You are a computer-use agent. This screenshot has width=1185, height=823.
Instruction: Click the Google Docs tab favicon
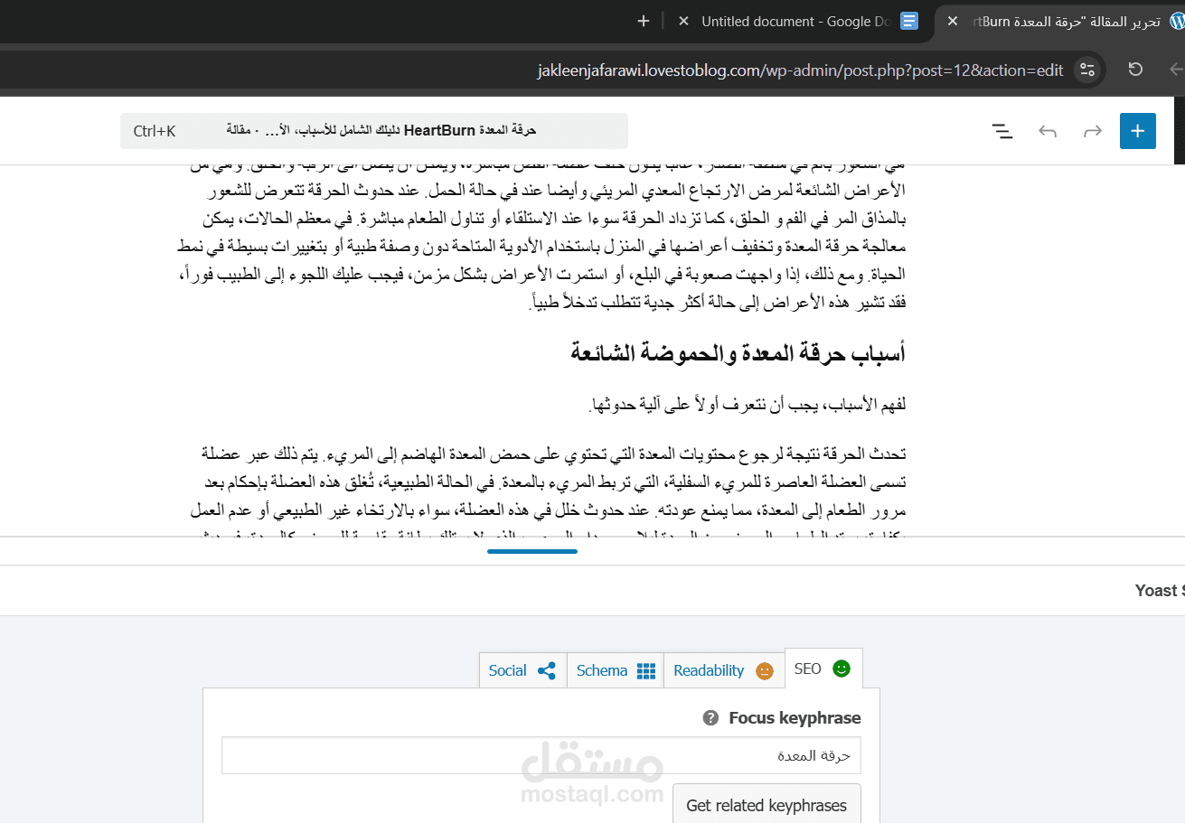pos(909,21)
